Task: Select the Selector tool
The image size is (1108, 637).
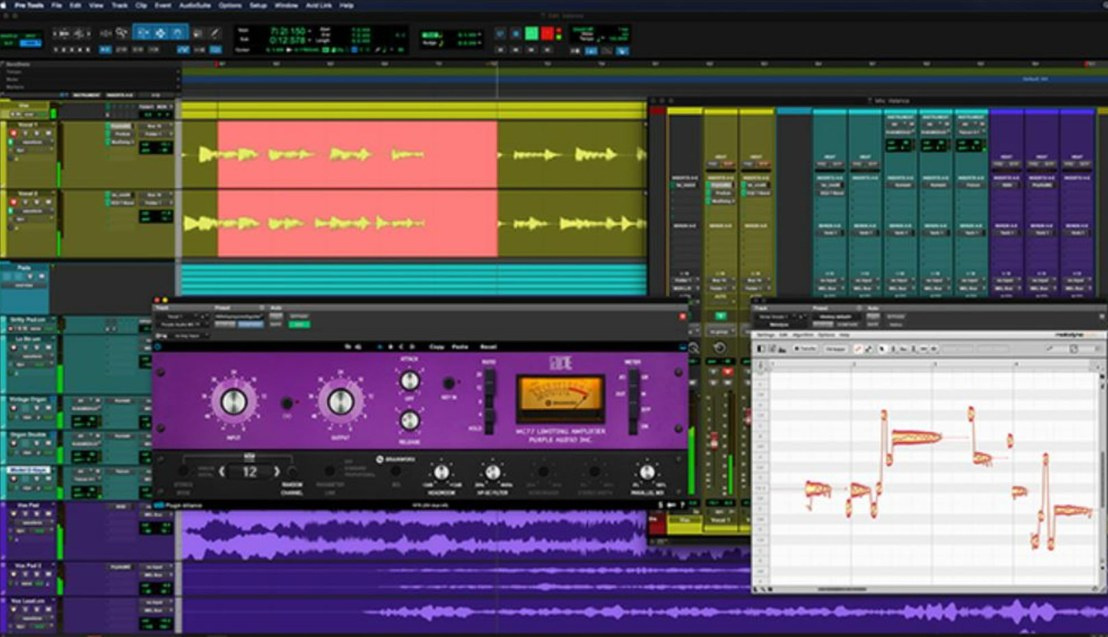Action: (160, 32)
